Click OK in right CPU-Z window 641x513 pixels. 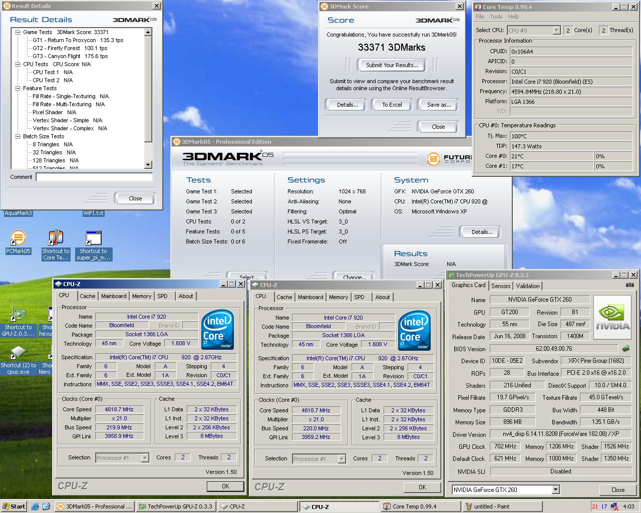click(x=422, y=487)
